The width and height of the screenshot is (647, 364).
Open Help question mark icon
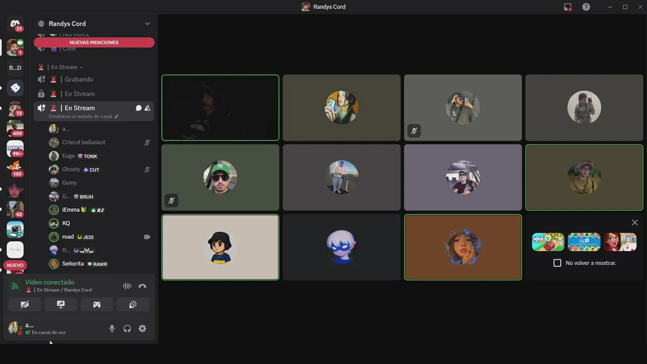coord(586,7)
